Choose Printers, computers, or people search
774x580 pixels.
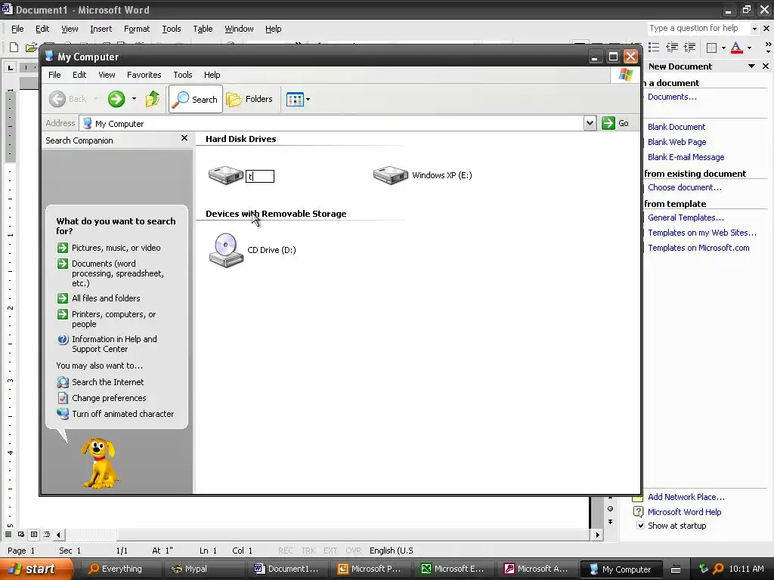coord(113,319)
